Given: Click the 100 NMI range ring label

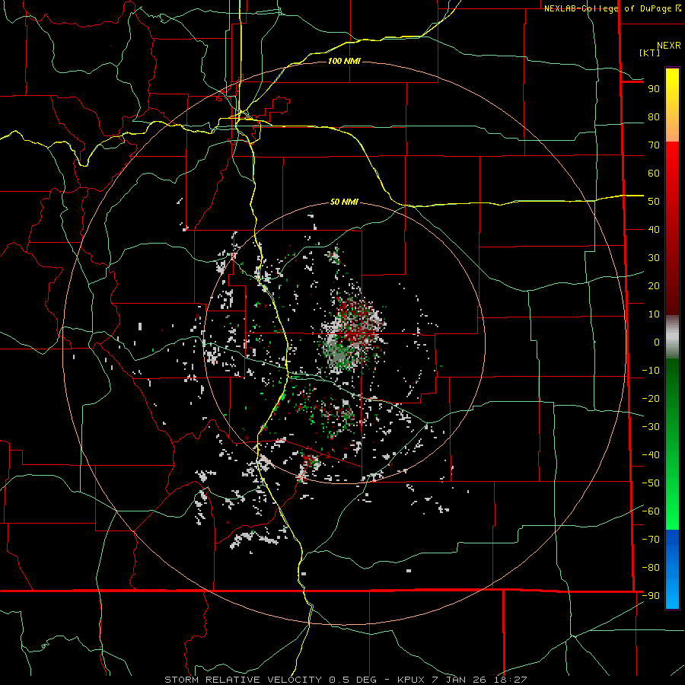Looking at the screenshot, I should (344, 61).
